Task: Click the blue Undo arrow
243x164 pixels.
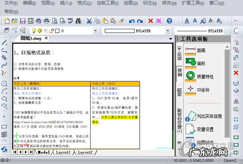Action: click(132, 21)
